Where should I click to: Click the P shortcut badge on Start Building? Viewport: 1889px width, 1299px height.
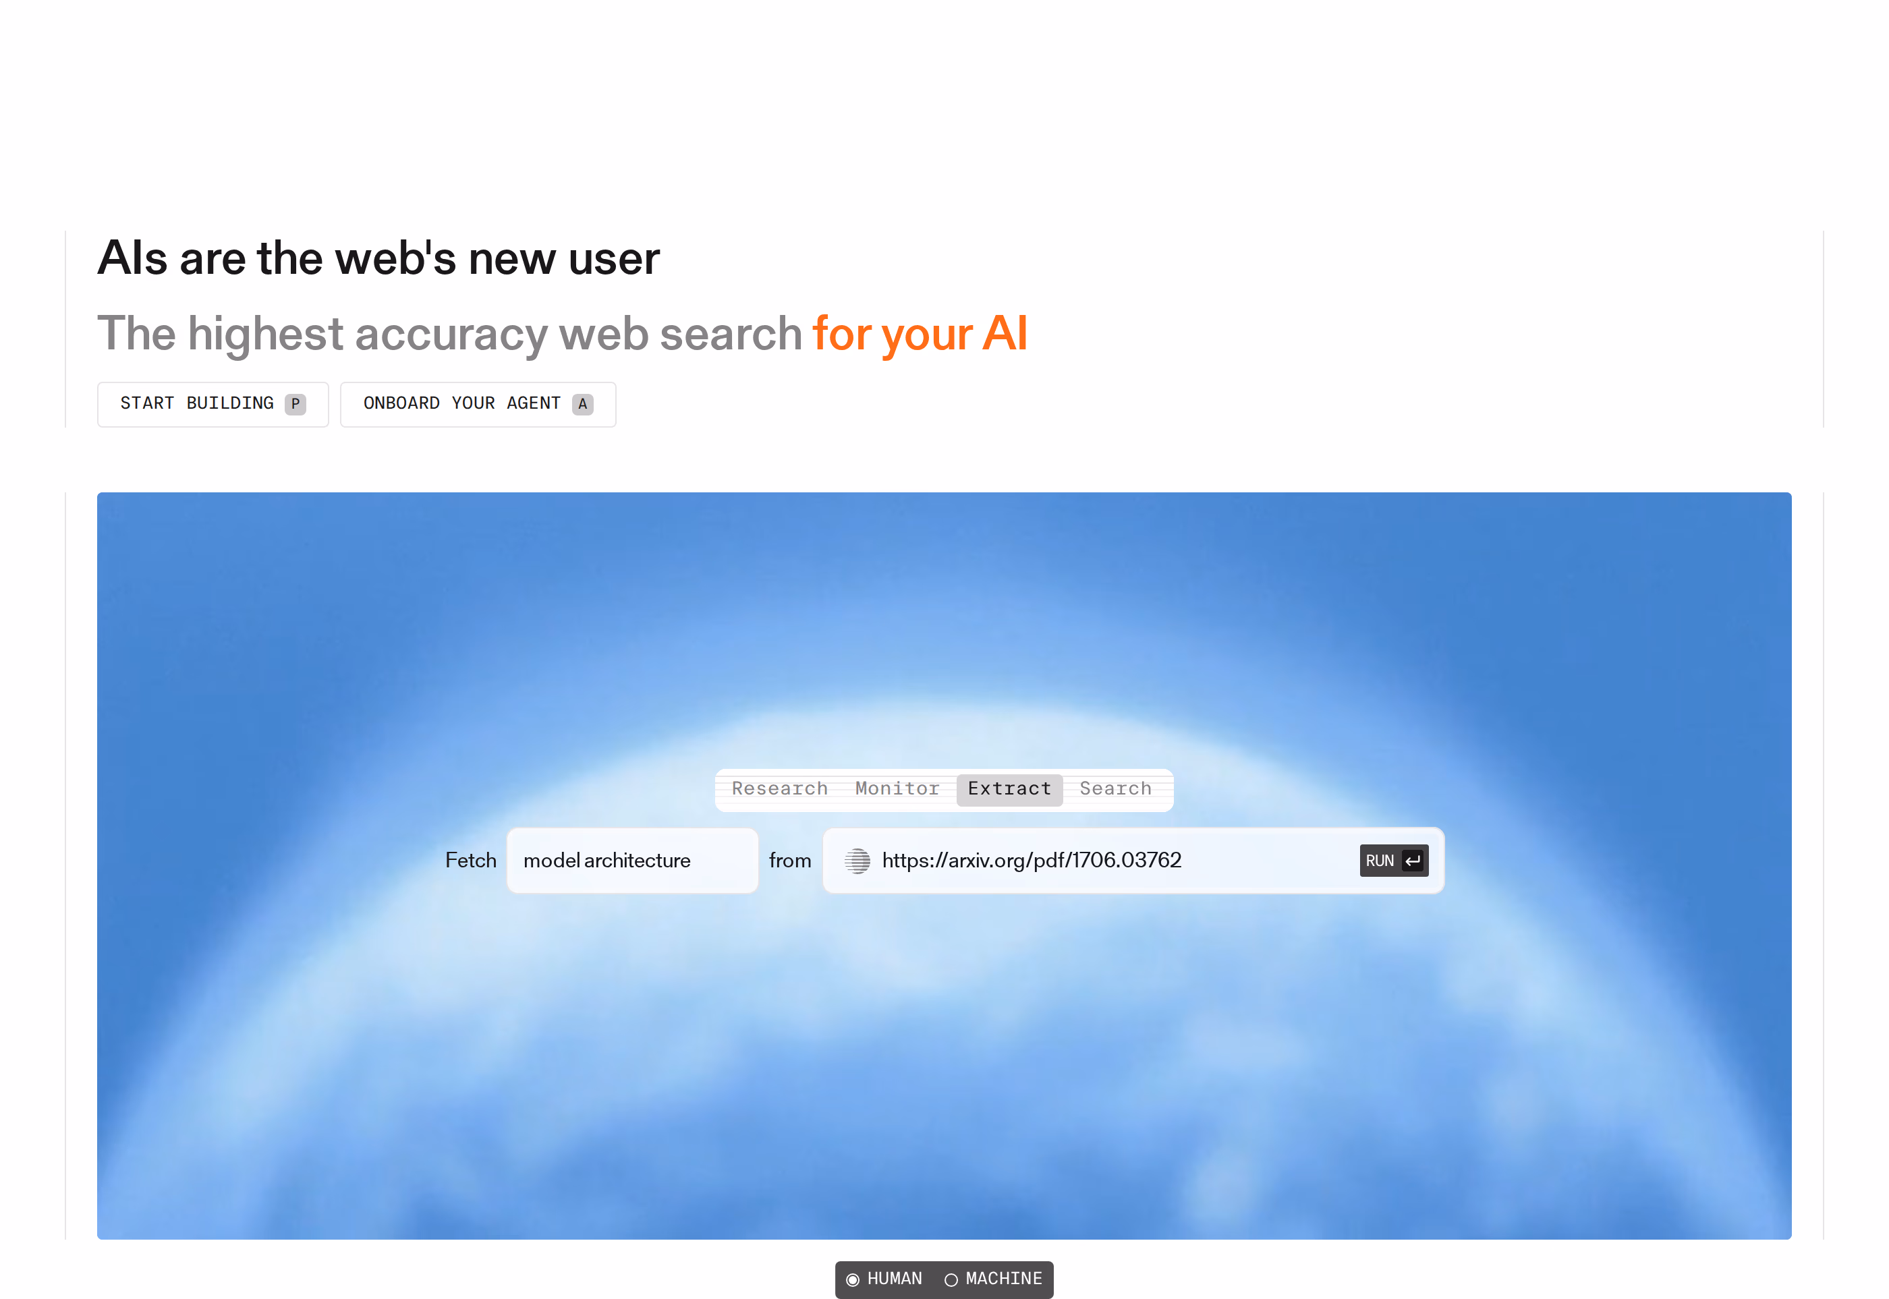(x=295, y=404)
